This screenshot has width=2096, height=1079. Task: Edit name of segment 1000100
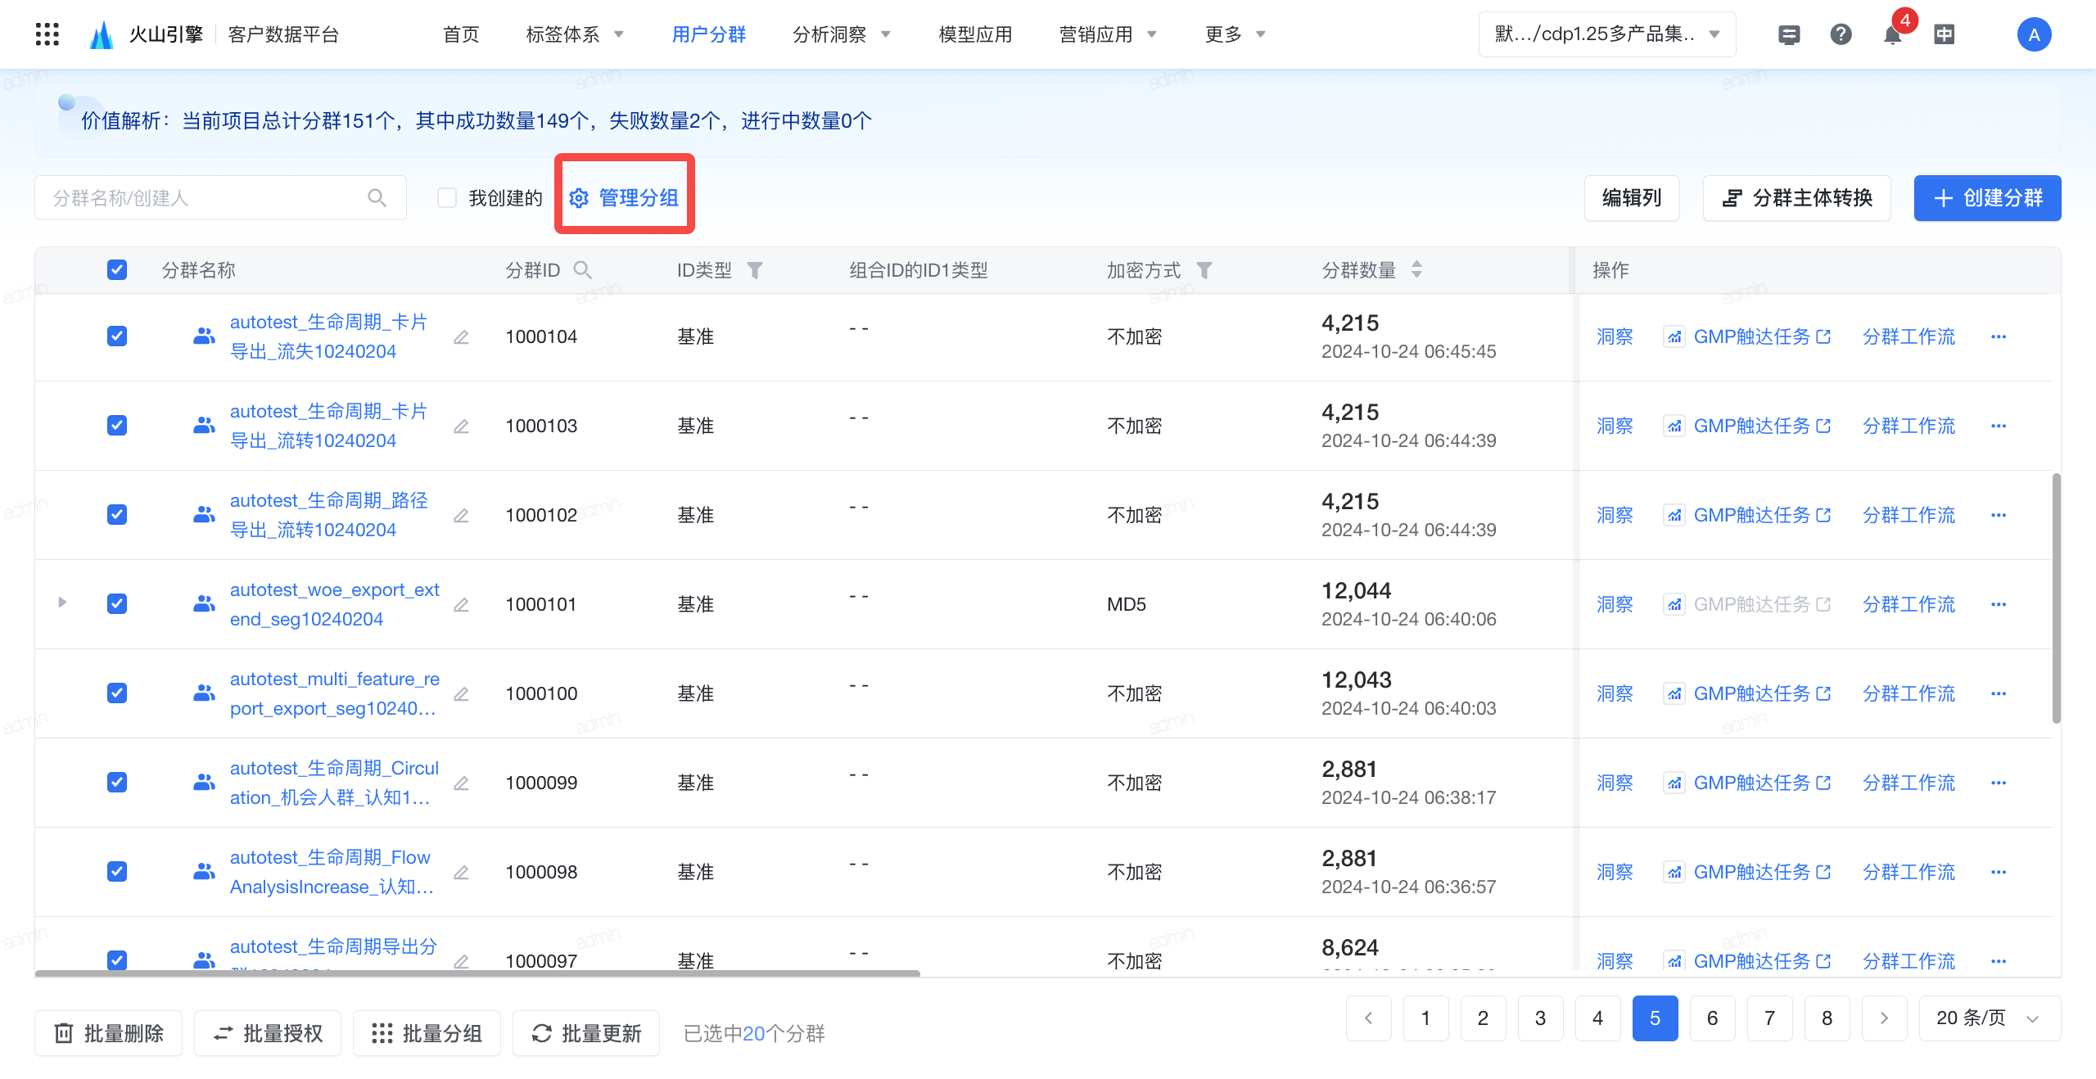[461, 694]
